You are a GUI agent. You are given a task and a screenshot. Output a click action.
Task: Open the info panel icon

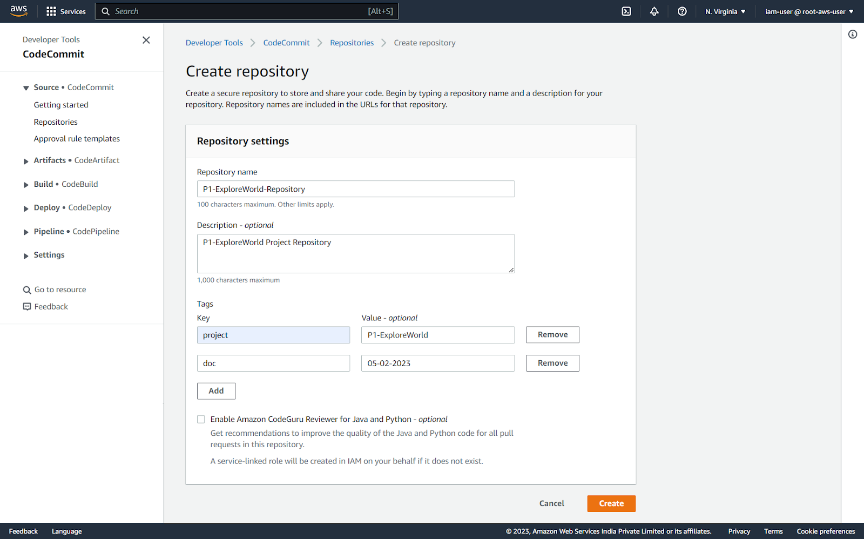click(x=853, y=34)
